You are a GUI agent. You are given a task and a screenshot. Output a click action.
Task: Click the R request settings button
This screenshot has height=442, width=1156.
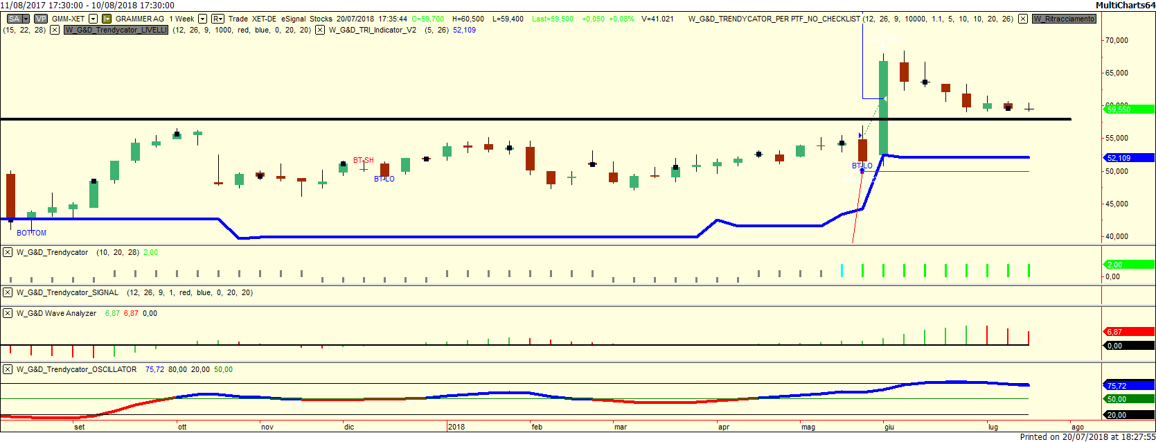(217, 19)
